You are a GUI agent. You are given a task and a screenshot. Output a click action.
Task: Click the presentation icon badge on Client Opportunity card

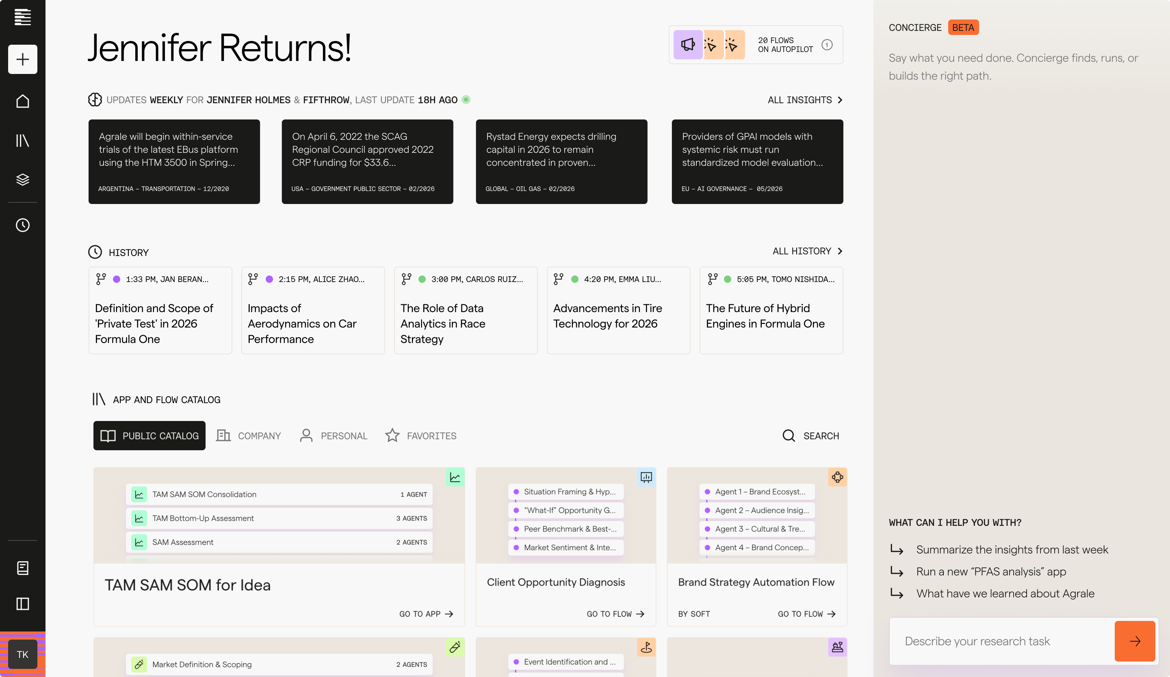(646, 477)
